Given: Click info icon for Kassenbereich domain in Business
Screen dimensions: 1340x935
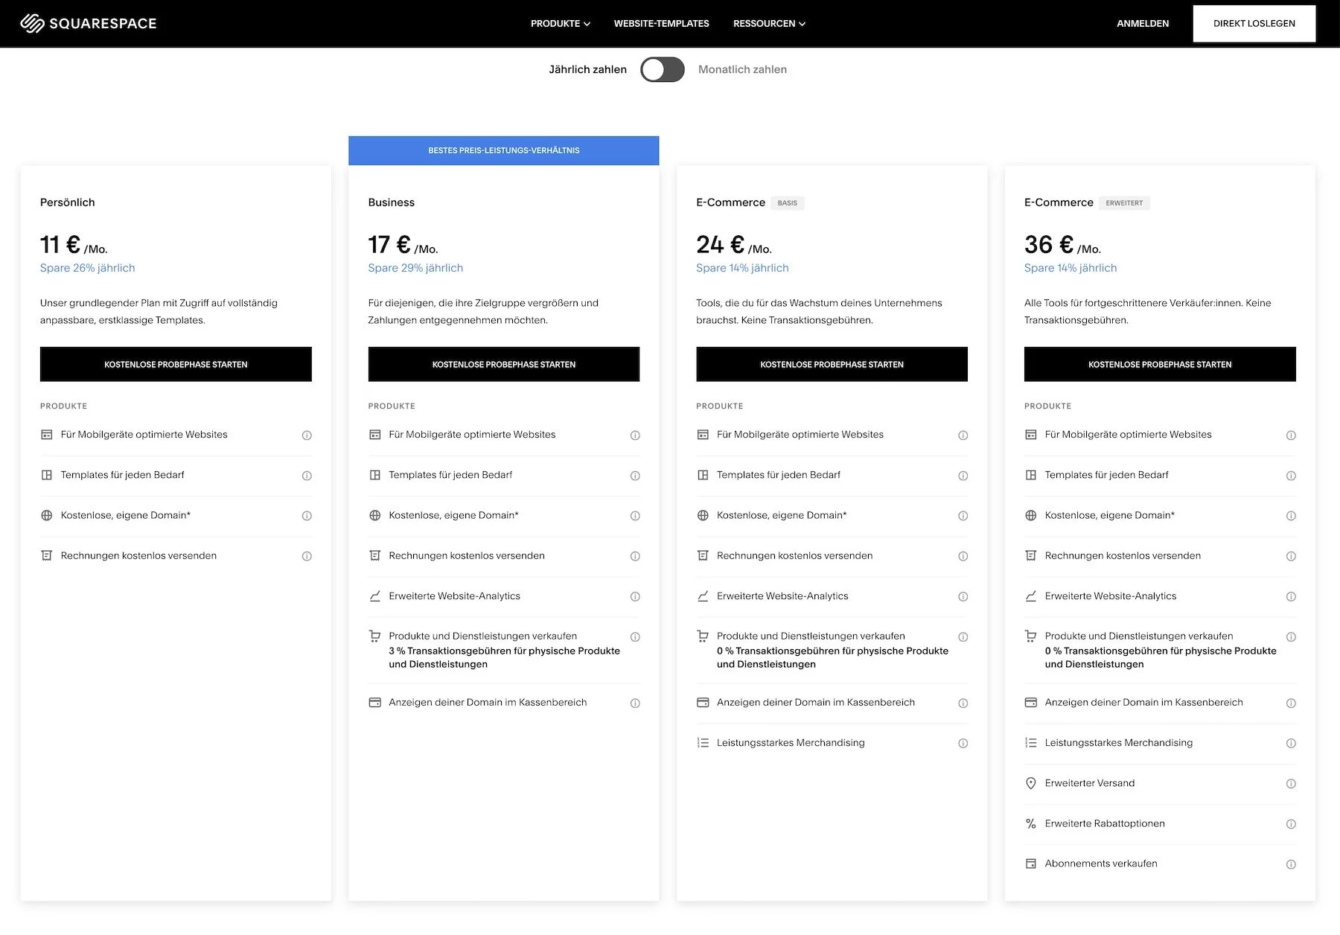Looking at the screenshot, I should pos(635,703).
